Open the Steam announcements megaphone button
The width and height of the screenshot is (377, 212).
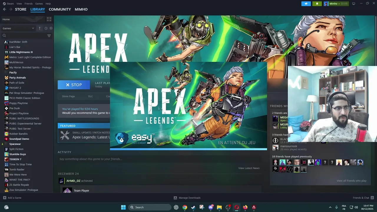pyautogui.click(x=306, y=4)
